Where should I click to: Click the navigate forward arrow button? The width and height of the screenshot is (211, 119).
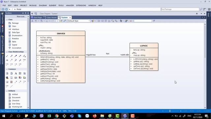point(7,9)
